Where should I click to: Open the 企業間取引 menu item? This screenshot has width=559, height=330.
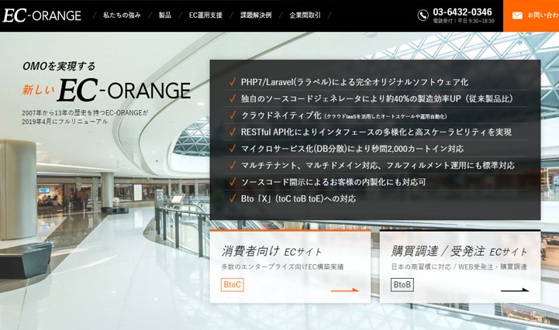click(x=305, y=15)
